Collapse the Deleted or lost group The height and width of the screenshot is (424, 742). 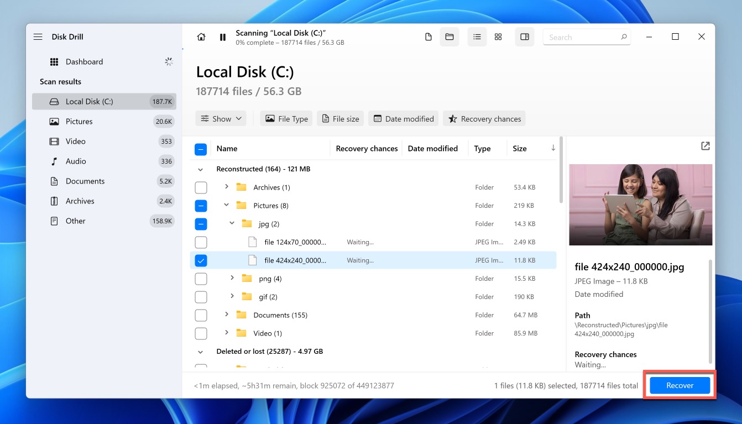point(200,352)
